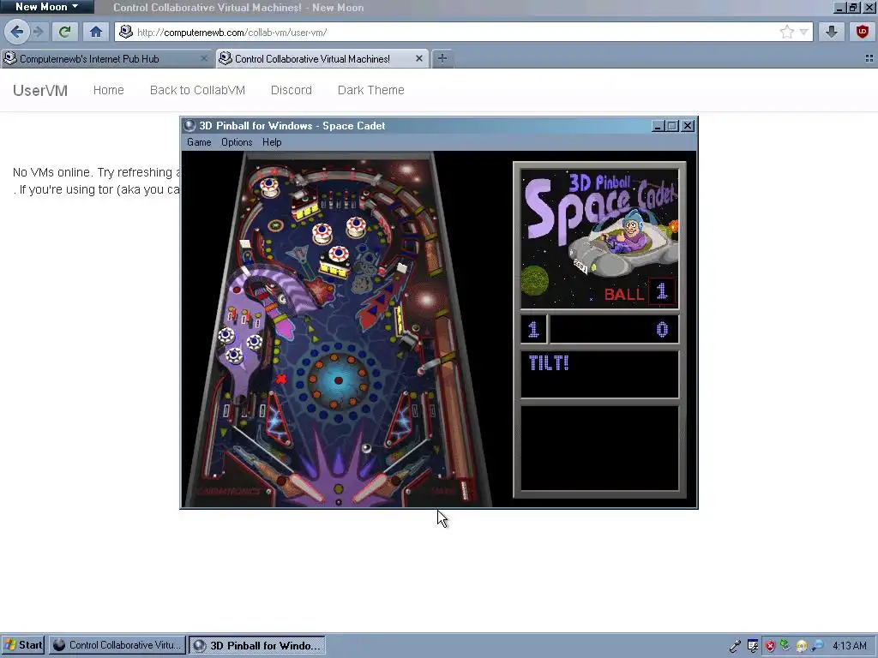The image size is (878, 658).
Task: Open the Help menu in 3D Pinball
Action: [272, 142]
